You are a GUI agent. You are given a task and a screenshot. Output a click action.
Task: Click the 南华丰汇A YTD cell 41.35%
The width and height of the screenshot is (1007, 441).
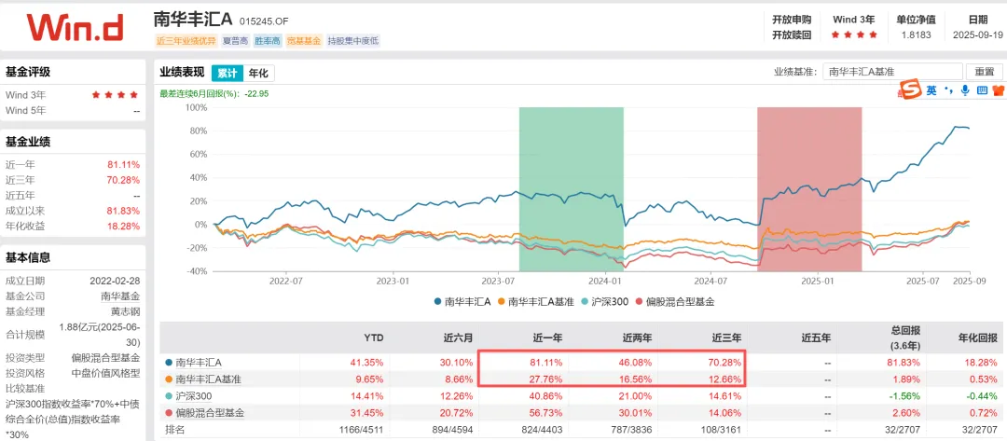[x=367, y=363]
